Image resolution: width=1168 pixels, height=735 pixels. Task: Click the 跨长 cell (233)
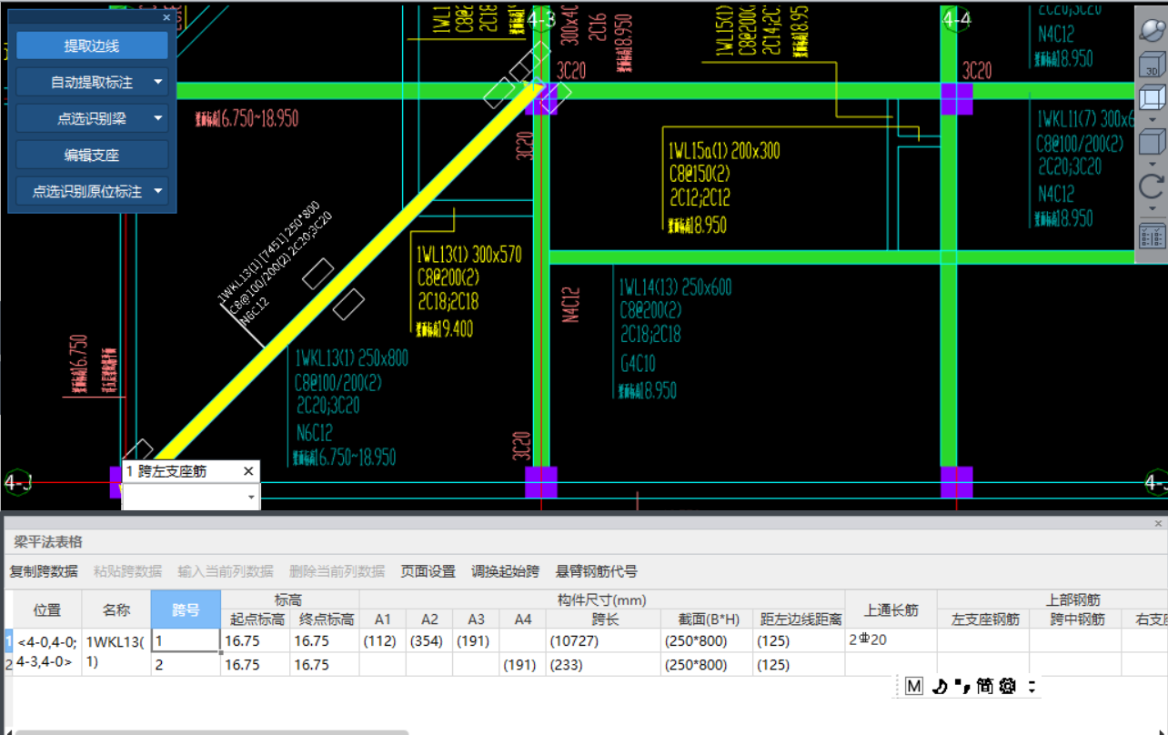coord(604,664)
